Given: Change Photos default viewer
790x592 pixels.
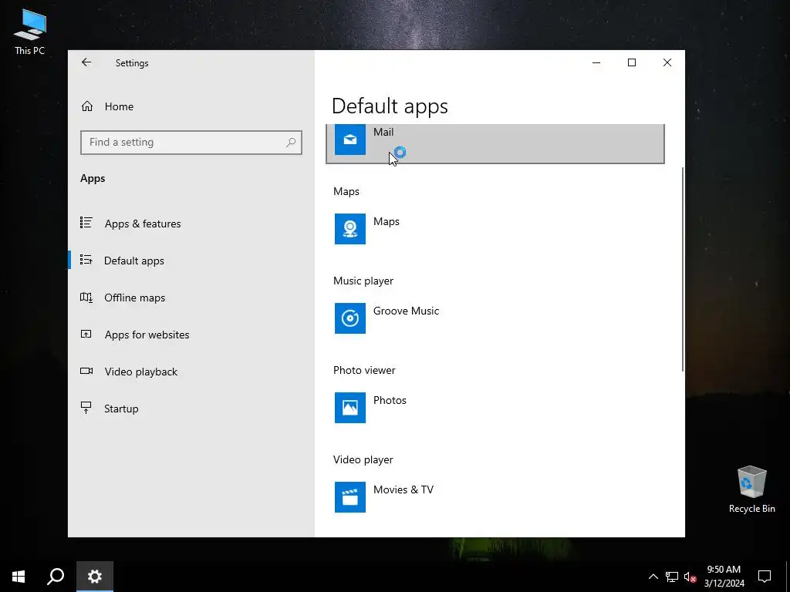Looking at the screenshot, I should [x=495, y=408].
